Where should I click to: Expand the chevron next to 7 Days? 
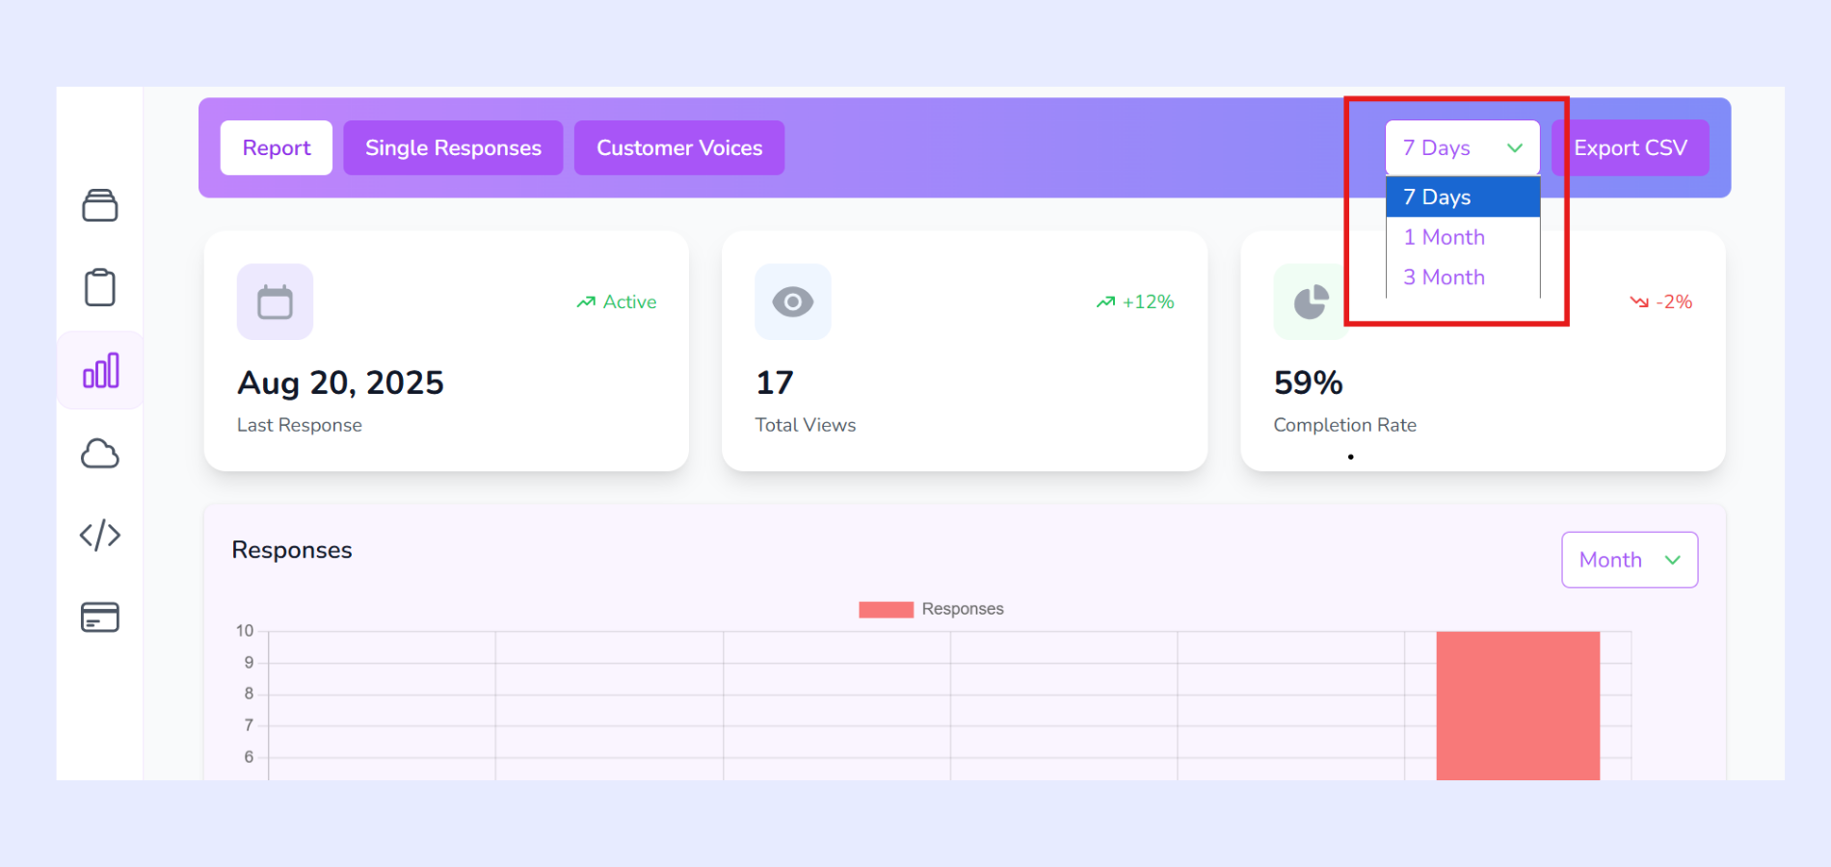1514,147
